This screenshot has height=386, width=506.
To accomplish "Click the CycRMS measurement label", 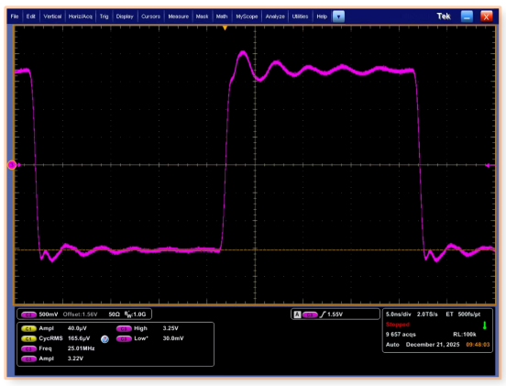I will (x=50, y=338).
